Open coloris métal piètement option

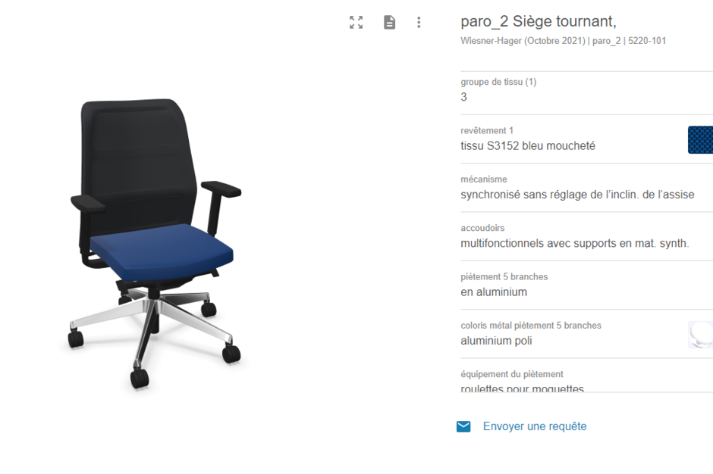586,334
